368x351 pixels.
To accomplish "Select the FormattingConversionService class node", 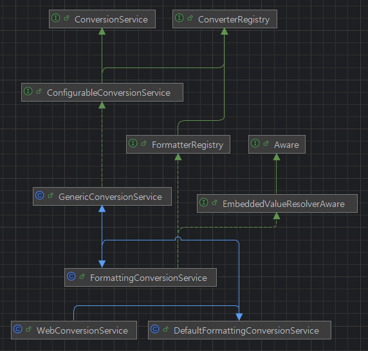I will pos(140,277).
